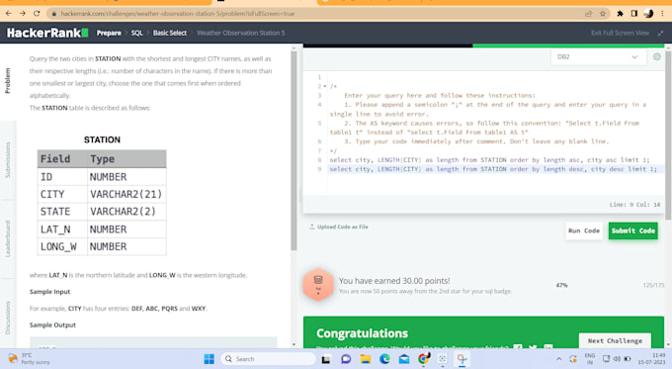672x369 pixels.
Task: Click the SQL badge hexagon icon
Action: pyautogui.click(x=318, y=285)
